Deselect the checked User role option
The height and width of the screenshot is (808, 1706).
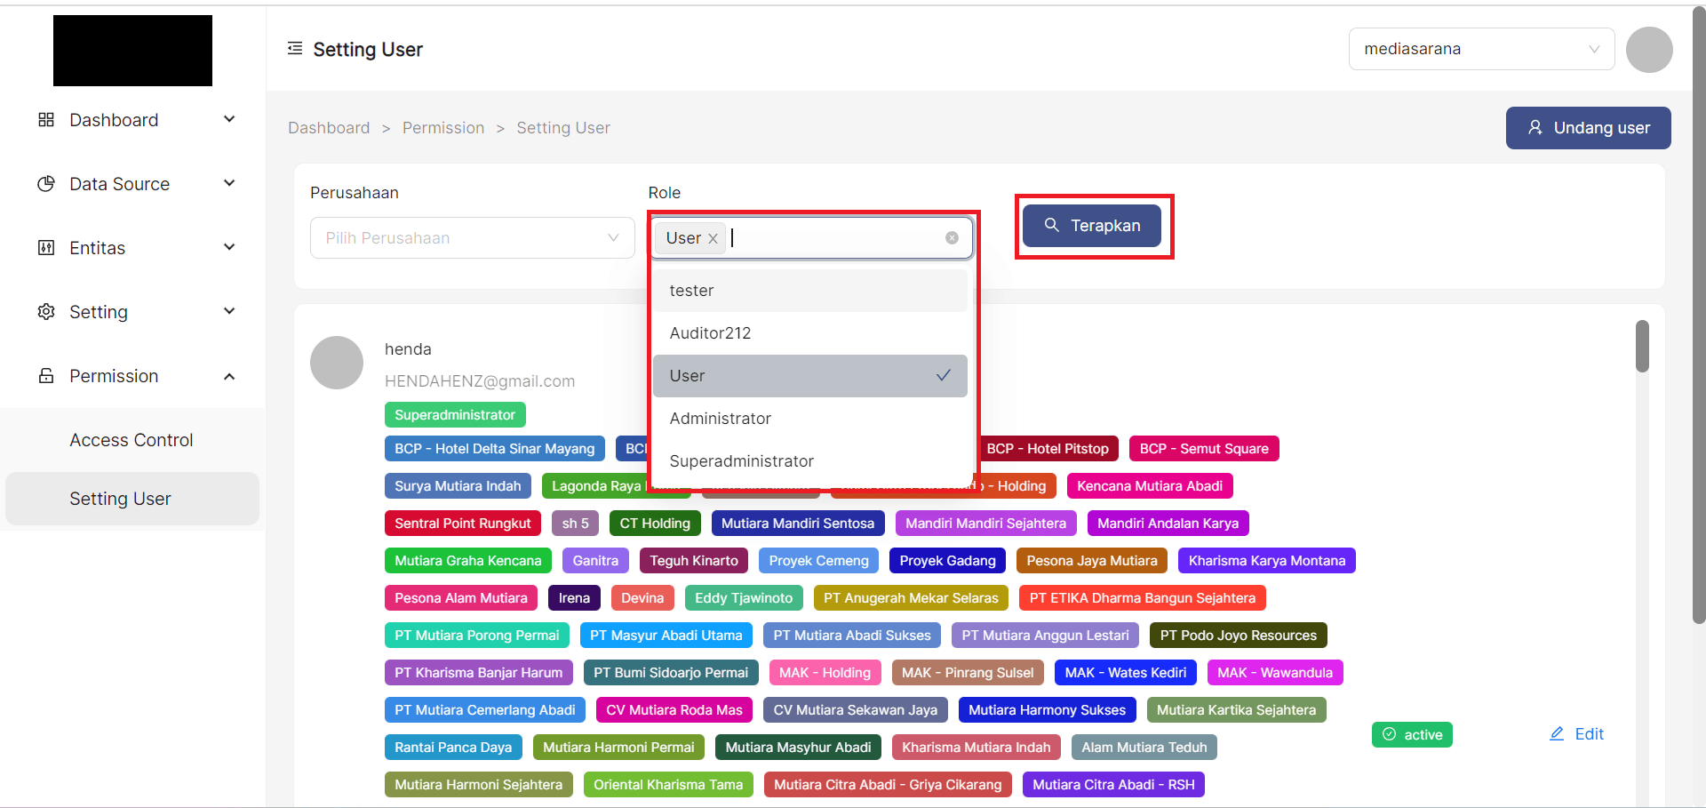(x=809, y=376)
